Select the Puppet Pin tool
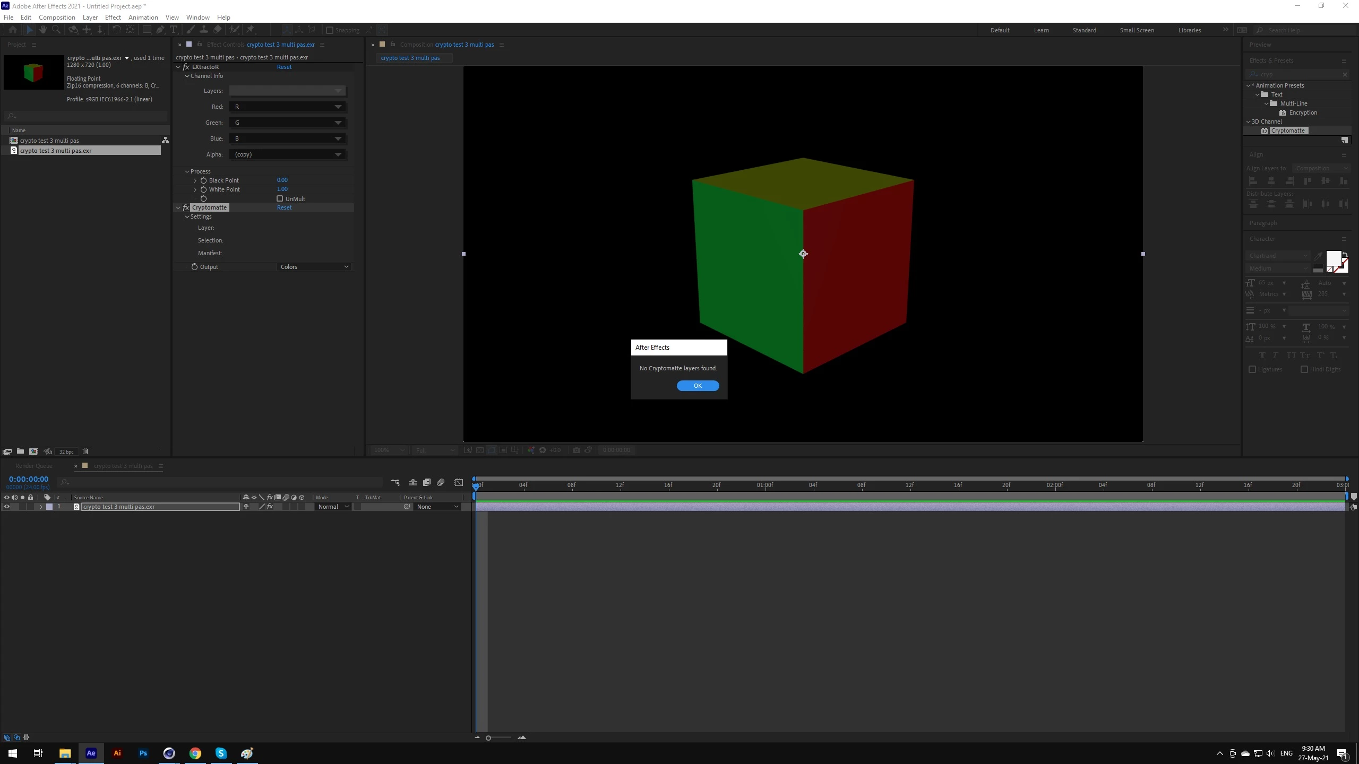This screenshot has width=1359, height=764. pos(251,30)
